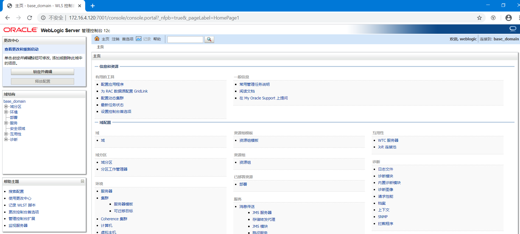Screen dimensions: 520x234
Task: Open 配置动态集群 link
Action: coord(112,98)
